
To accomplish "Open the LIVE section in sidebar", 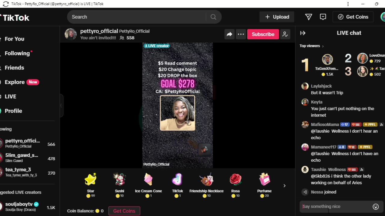I will point(10,96).
